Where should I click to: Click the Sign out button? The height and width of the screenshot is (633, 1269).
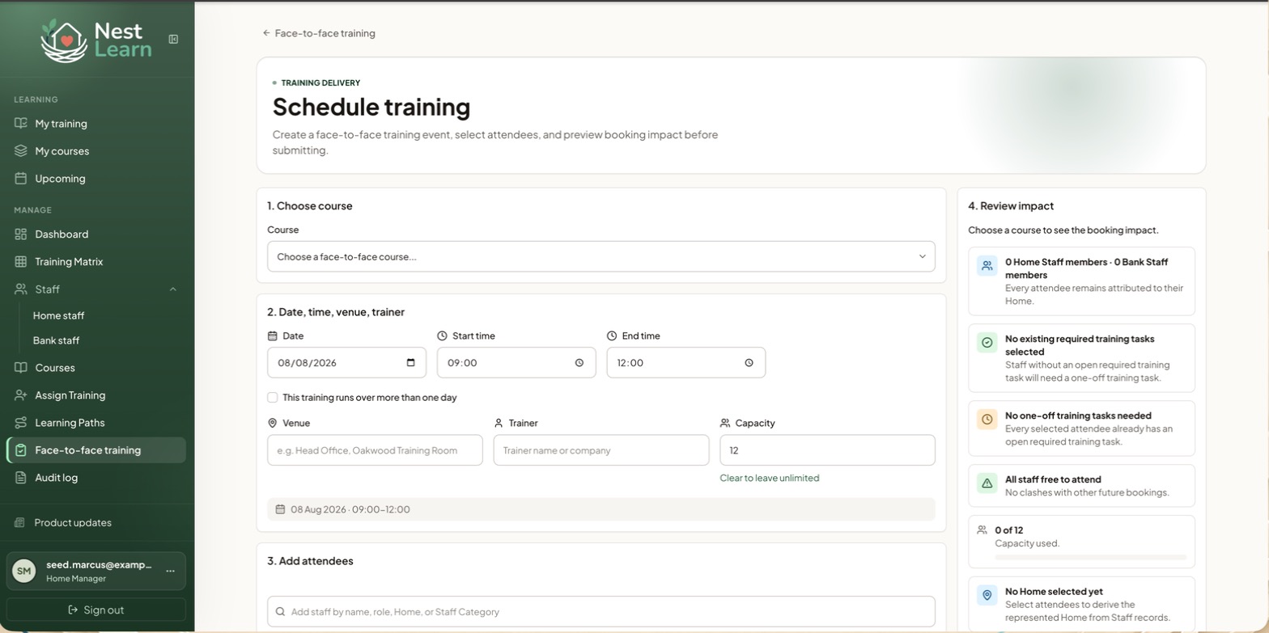[x=96, y=610]
